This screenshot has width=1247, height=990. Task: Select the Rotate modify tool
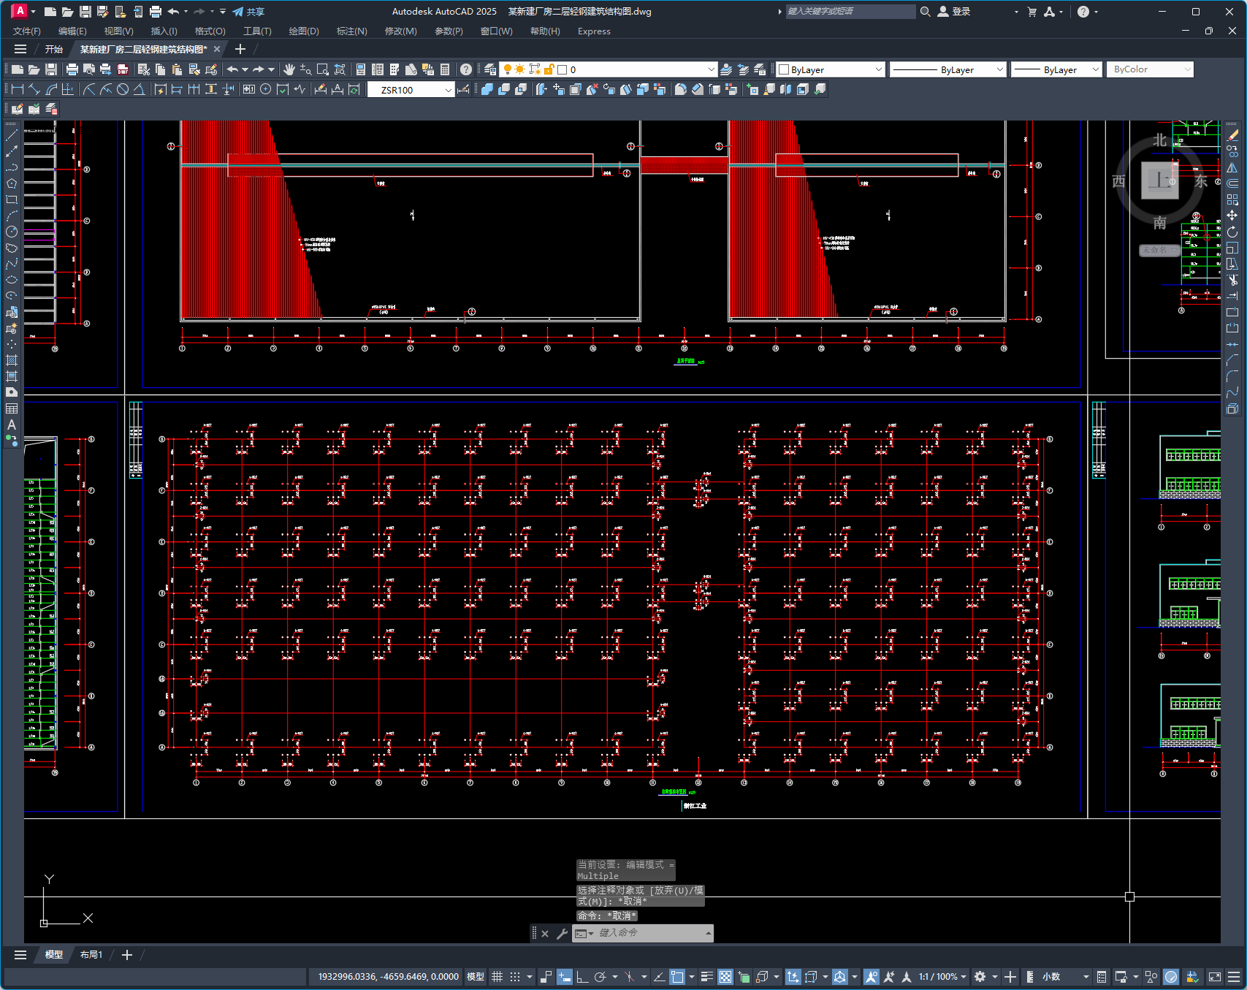click(x=1232, y=232)
